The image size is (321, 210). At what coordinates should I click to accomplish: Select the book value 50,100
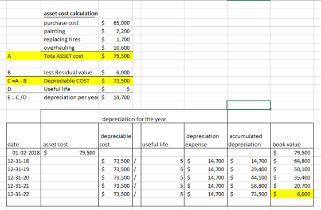click(x=292, y=169)
